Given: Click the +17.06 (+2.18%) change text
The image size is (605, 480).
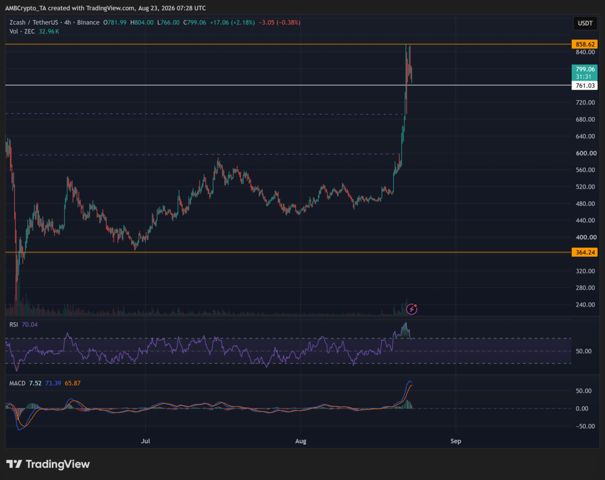Looking at the screenshot, I should pos(232,23).
